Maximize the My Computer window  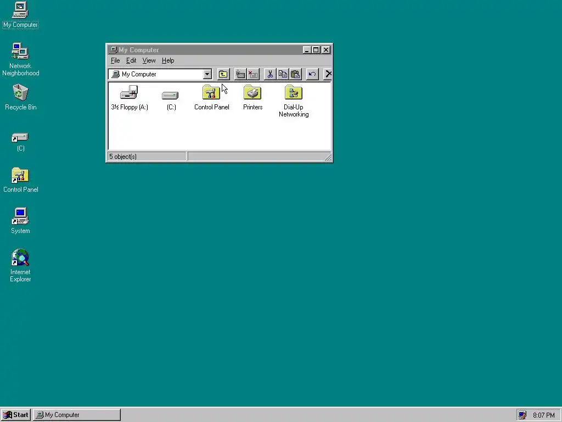(316, 50)
